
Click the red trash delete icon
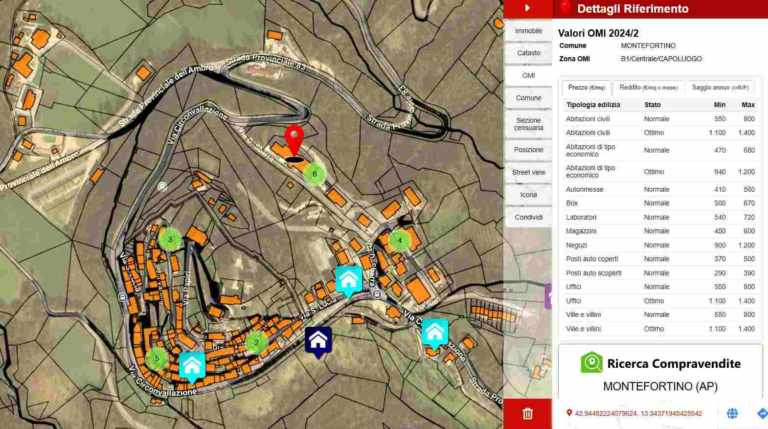(x=527, y=414)
